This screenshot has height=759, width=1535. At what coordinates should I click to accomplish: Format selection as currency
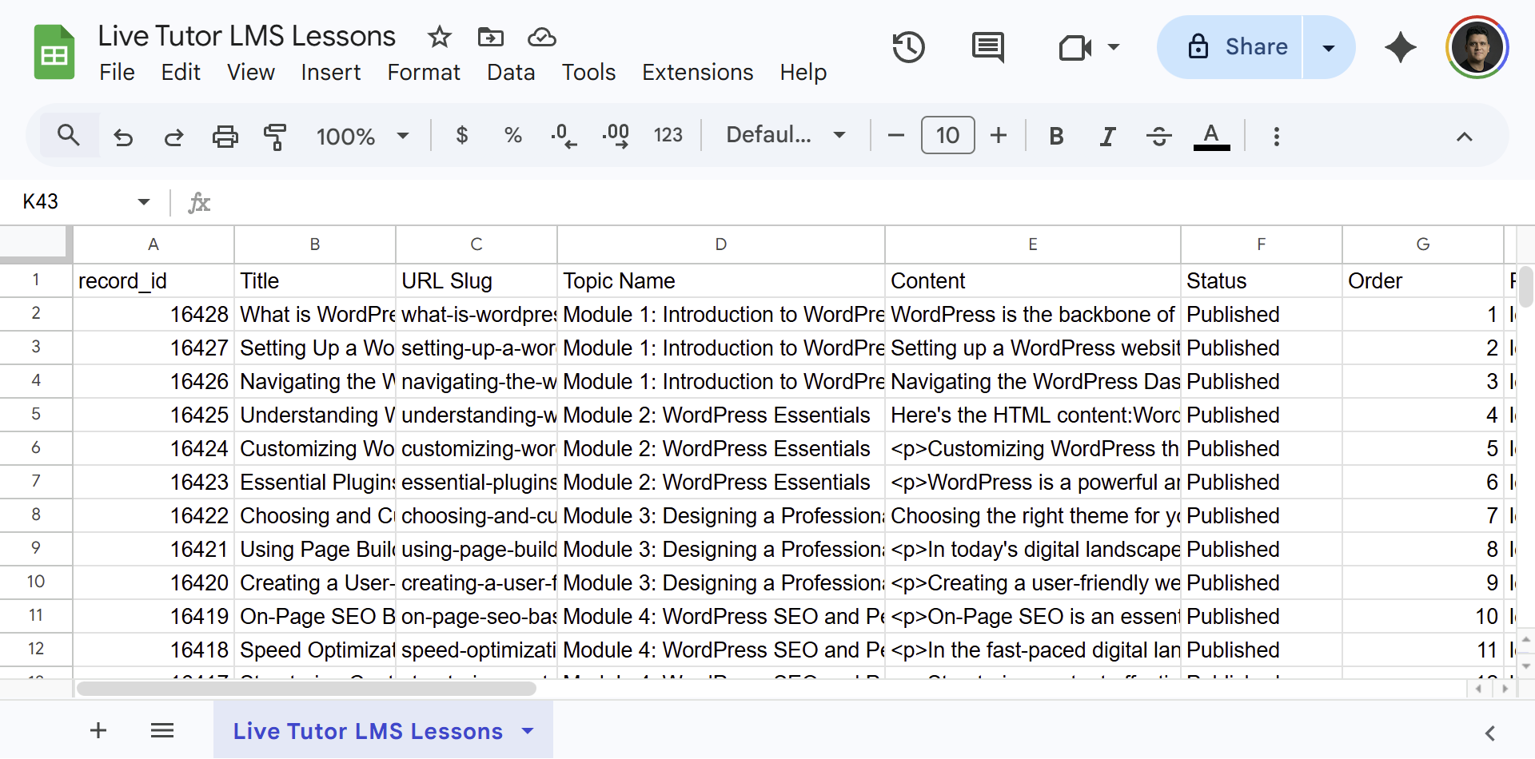point(462,135)
